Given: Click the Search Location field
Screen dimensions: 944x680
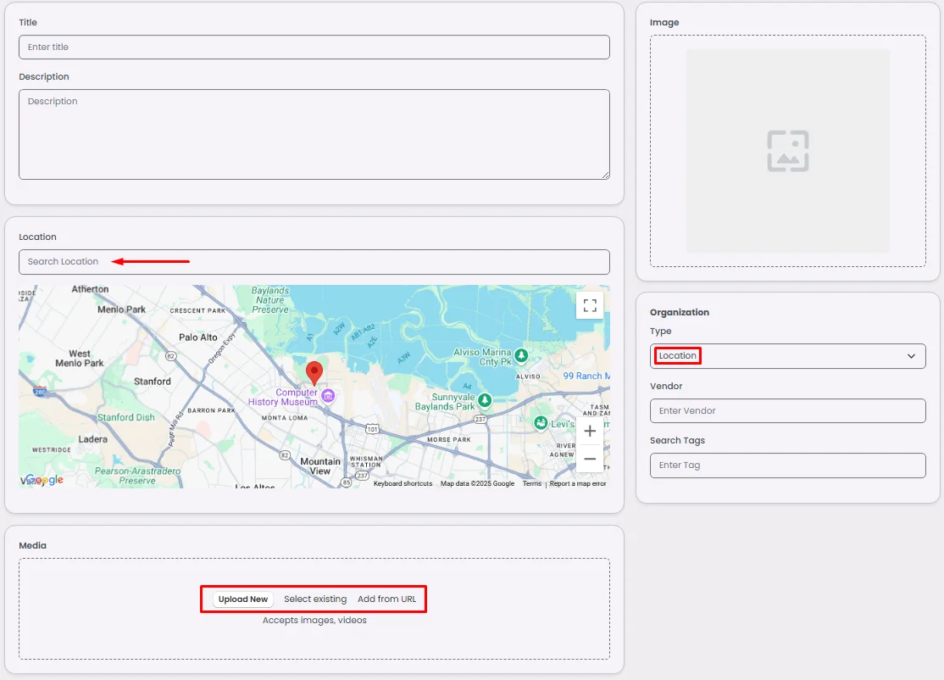Looking at the screenshot, I should click(x=314, y=262).
